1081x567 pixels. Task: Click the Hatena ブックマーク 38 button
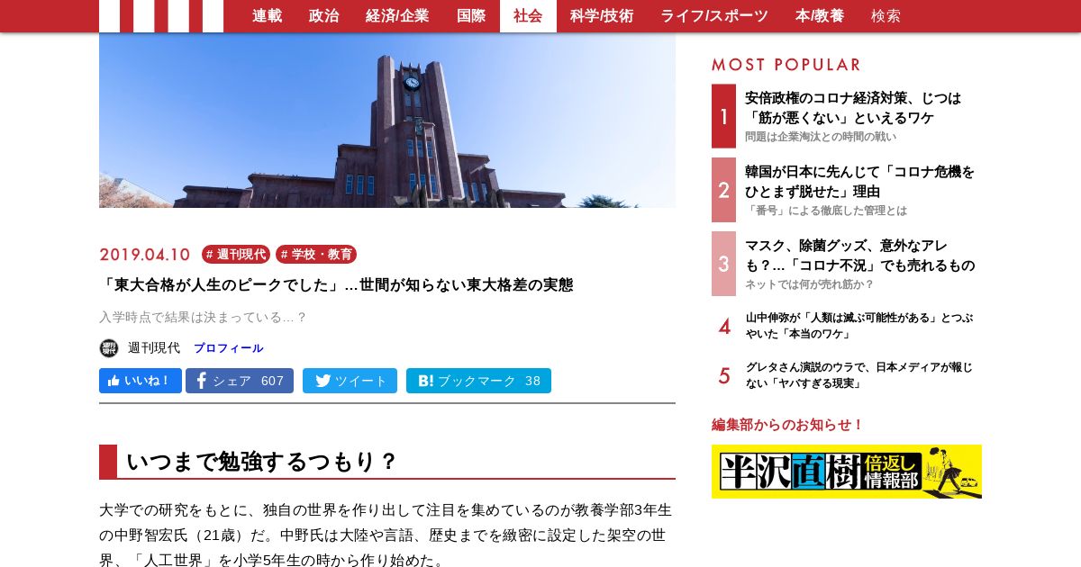[x=478, y=381]
